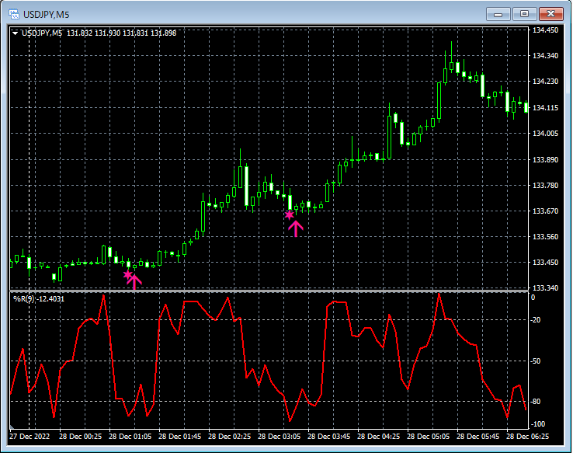Click price level 134.450 on scale
The height and width of the screenshot is (453, 573).
pyautogui.click(x=546, y=30)
